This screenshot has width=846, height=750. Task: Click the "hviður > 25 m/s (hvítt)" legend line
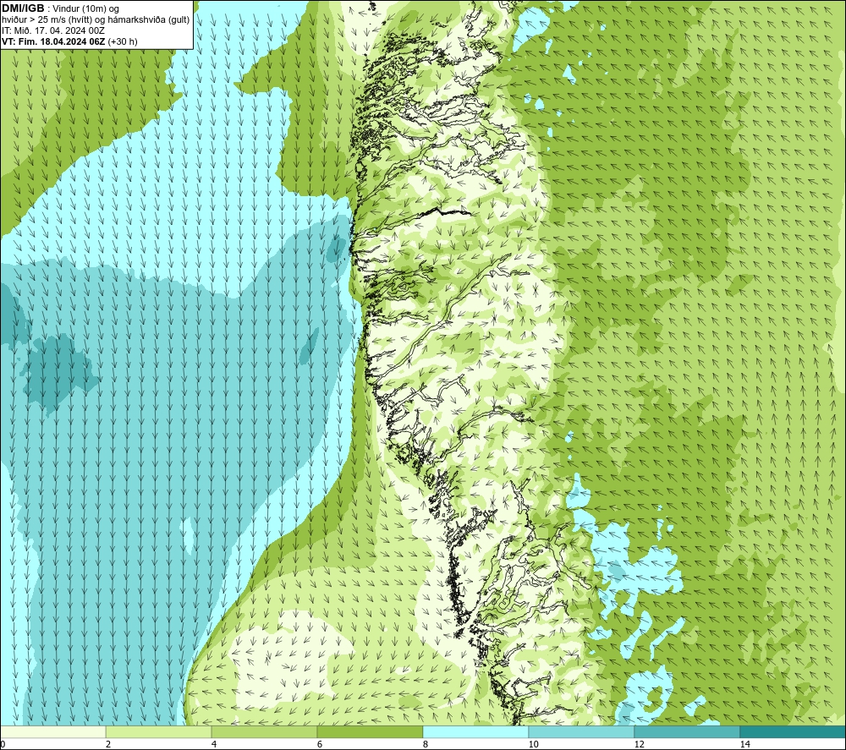tap(96, 19)
